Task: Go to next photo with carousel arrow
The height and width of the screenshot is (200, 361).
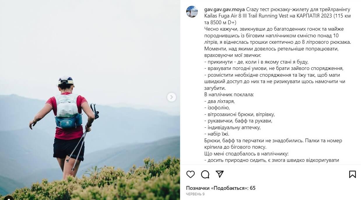Action: click(x=172, y=97)
